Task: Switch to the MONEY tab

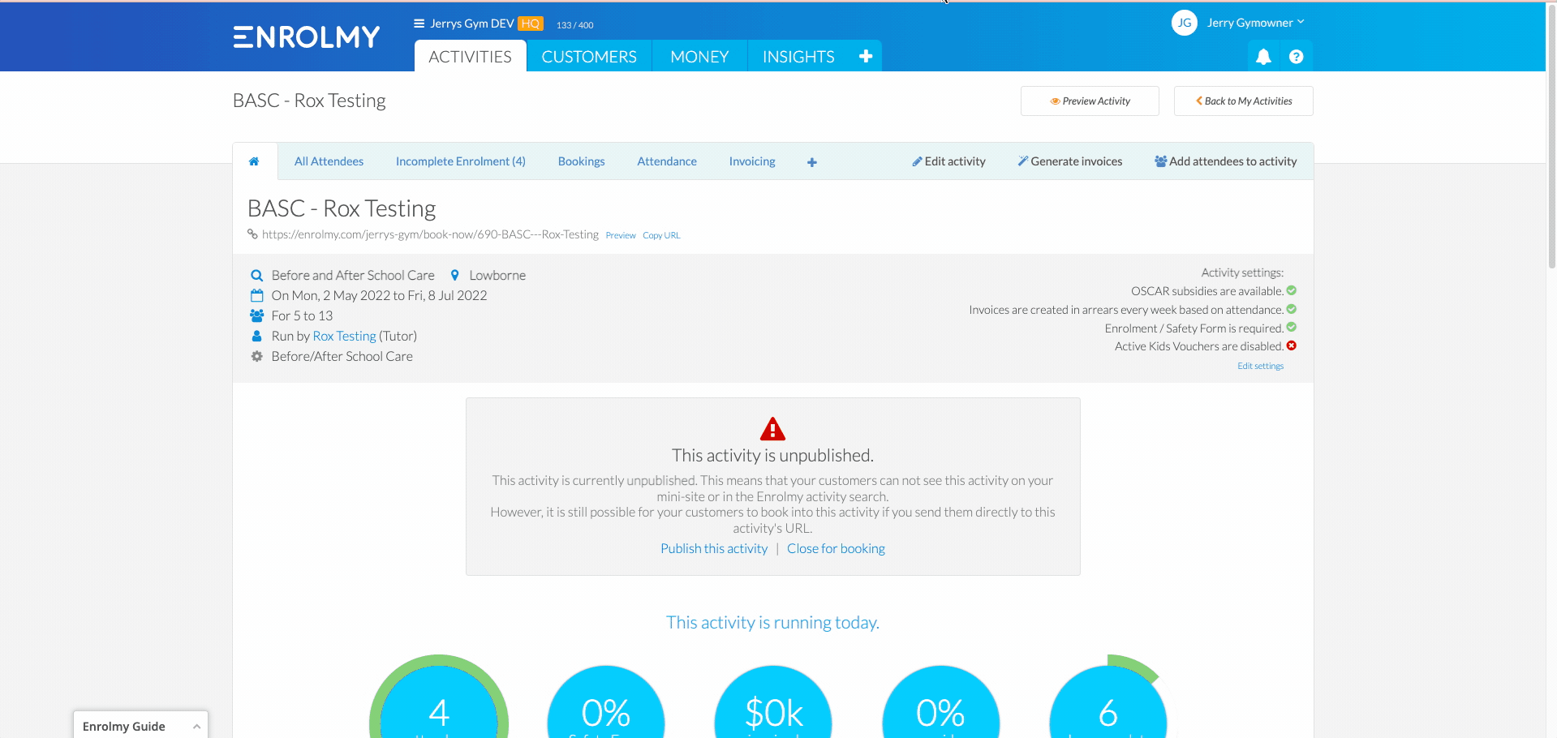Action: click(x=699, y=57)
